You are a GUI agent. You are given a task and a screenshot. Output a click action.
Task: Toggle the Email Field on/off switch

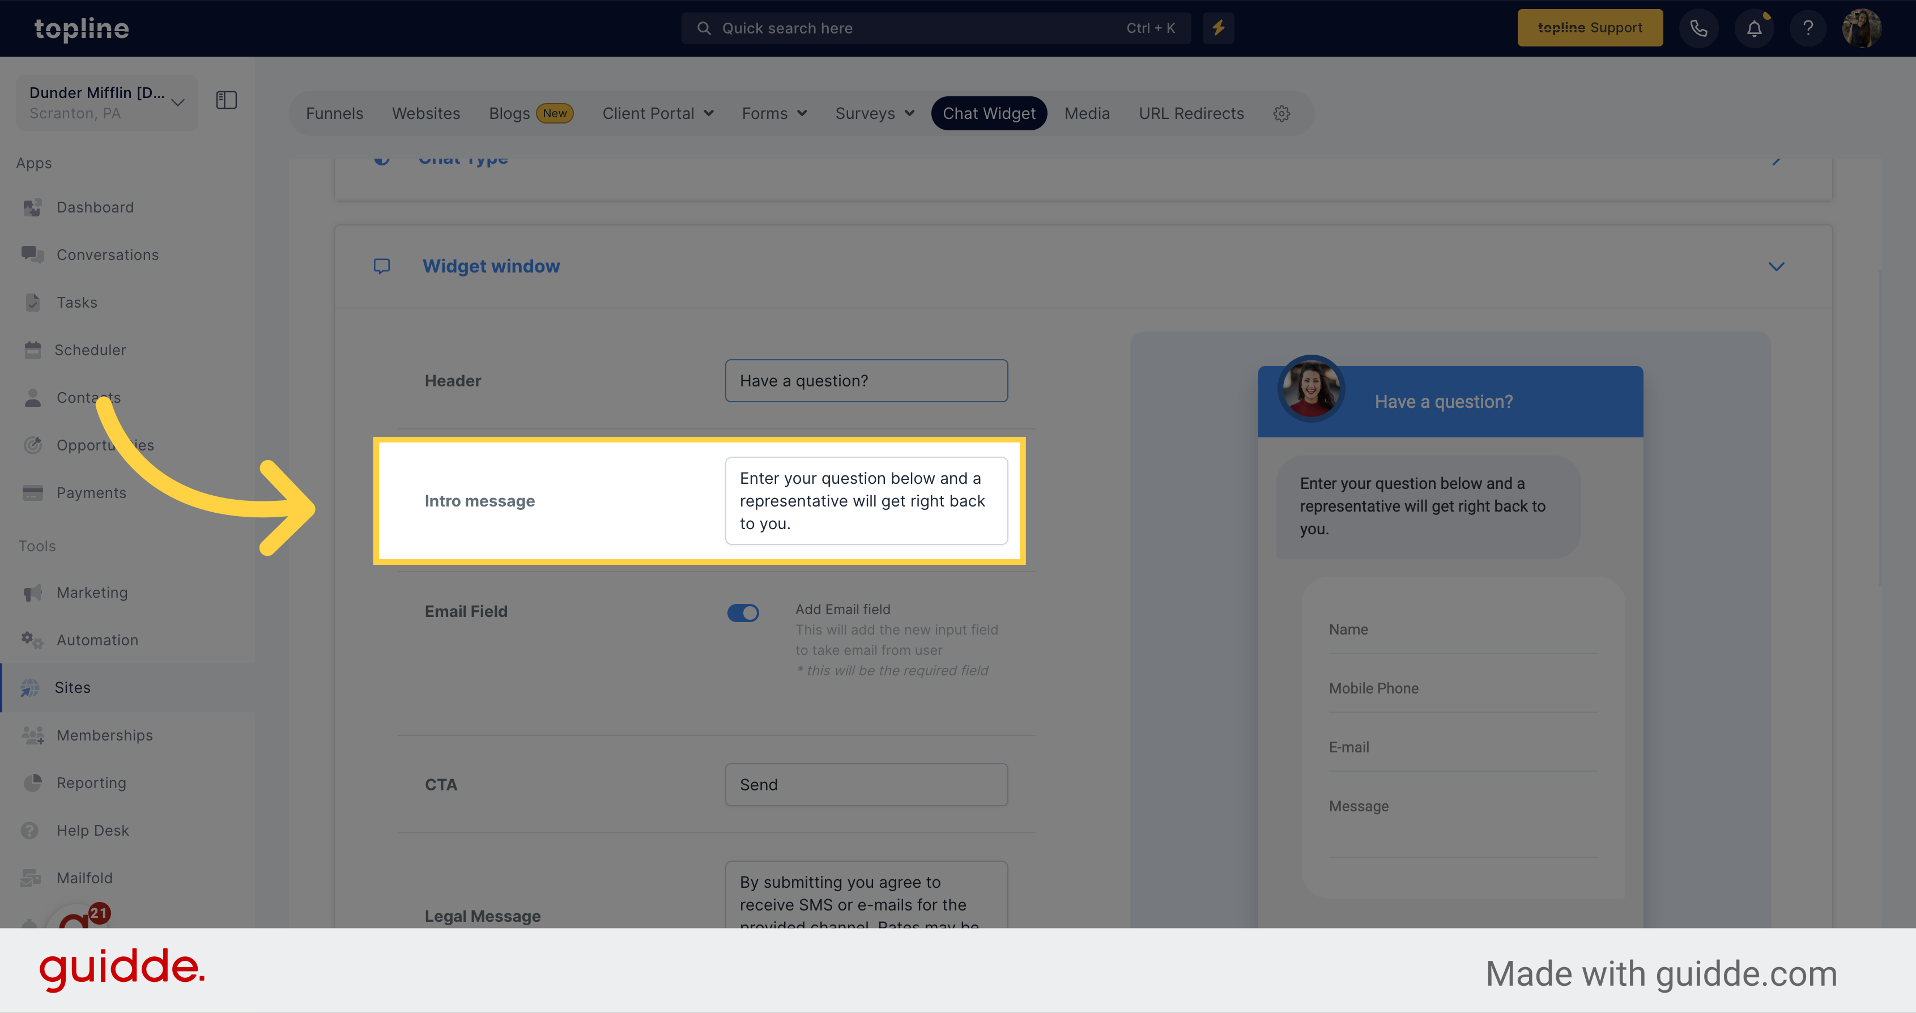[x=744, y=612]
